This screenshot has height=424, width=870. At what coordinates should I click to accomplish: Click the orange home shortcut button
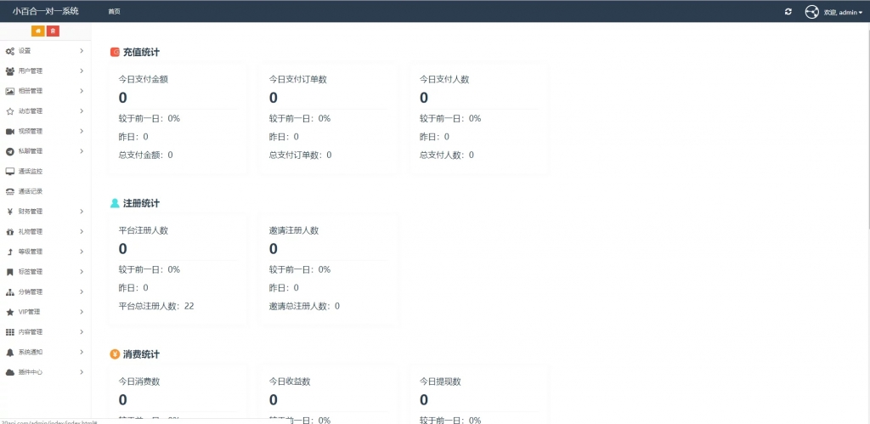(37, 31)
